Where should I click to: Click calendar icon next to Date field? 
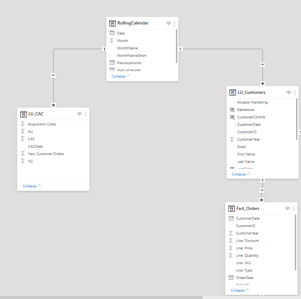[112, 33]
